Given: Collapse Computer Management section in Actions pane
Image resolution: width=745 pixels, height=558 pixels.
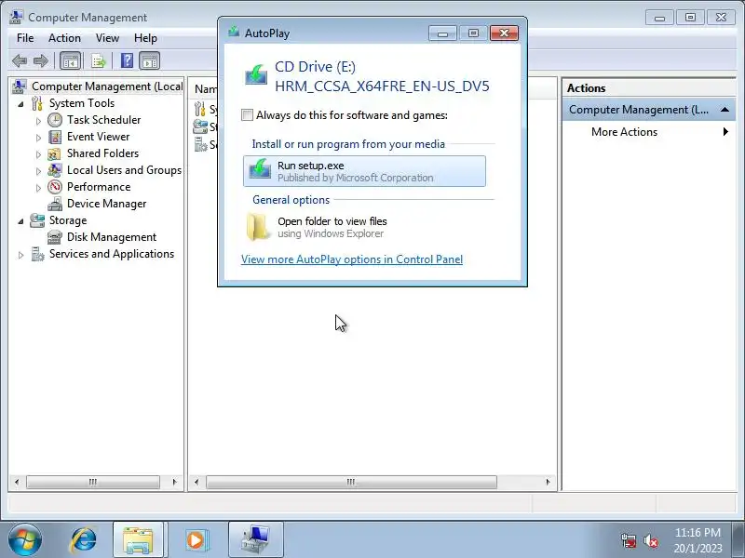Looking at the screenshot, I should [x=725, y=110].
